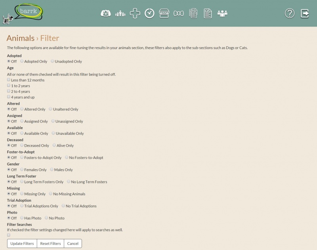Open the Animals dog-face icon
317x250 pixels.
pyautogui.click(x=106, y=13)
